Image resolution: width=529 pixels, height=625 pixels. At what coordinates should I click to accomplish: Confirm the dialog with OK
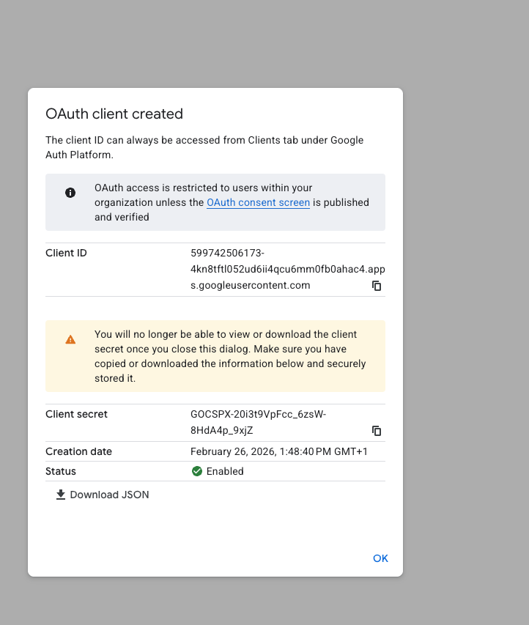(380, 558)
